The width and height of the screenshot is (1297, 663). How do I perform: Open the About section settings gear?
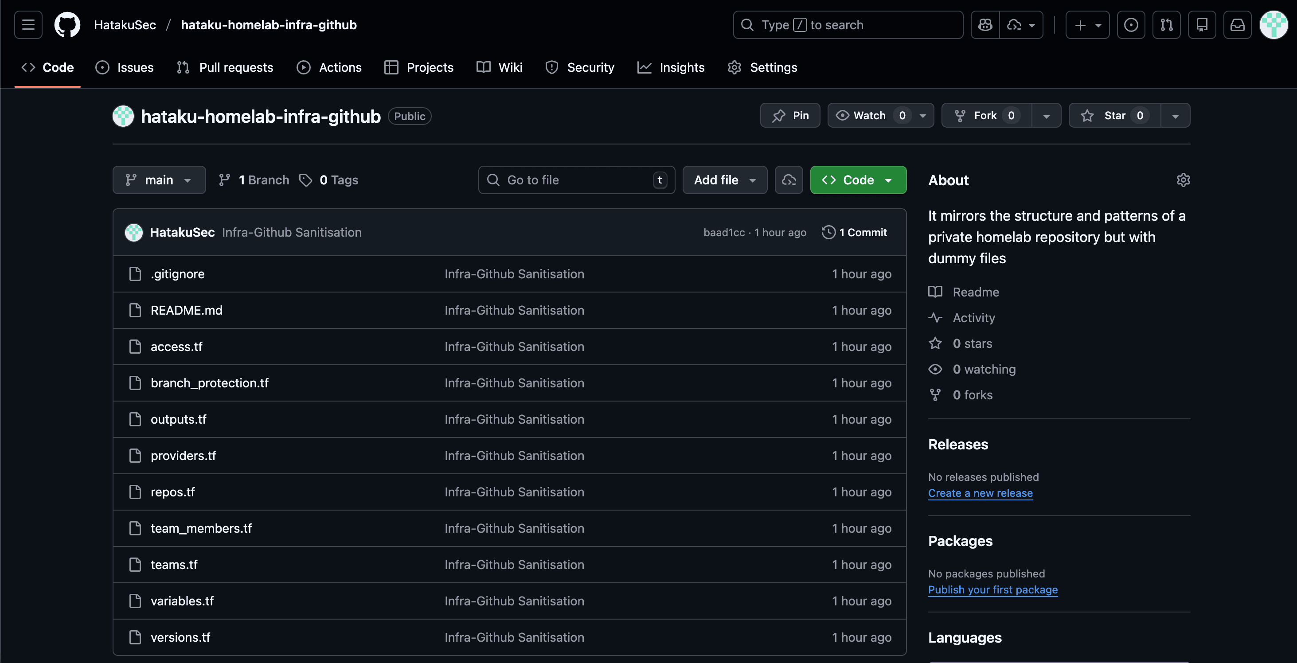[1183, 180]
